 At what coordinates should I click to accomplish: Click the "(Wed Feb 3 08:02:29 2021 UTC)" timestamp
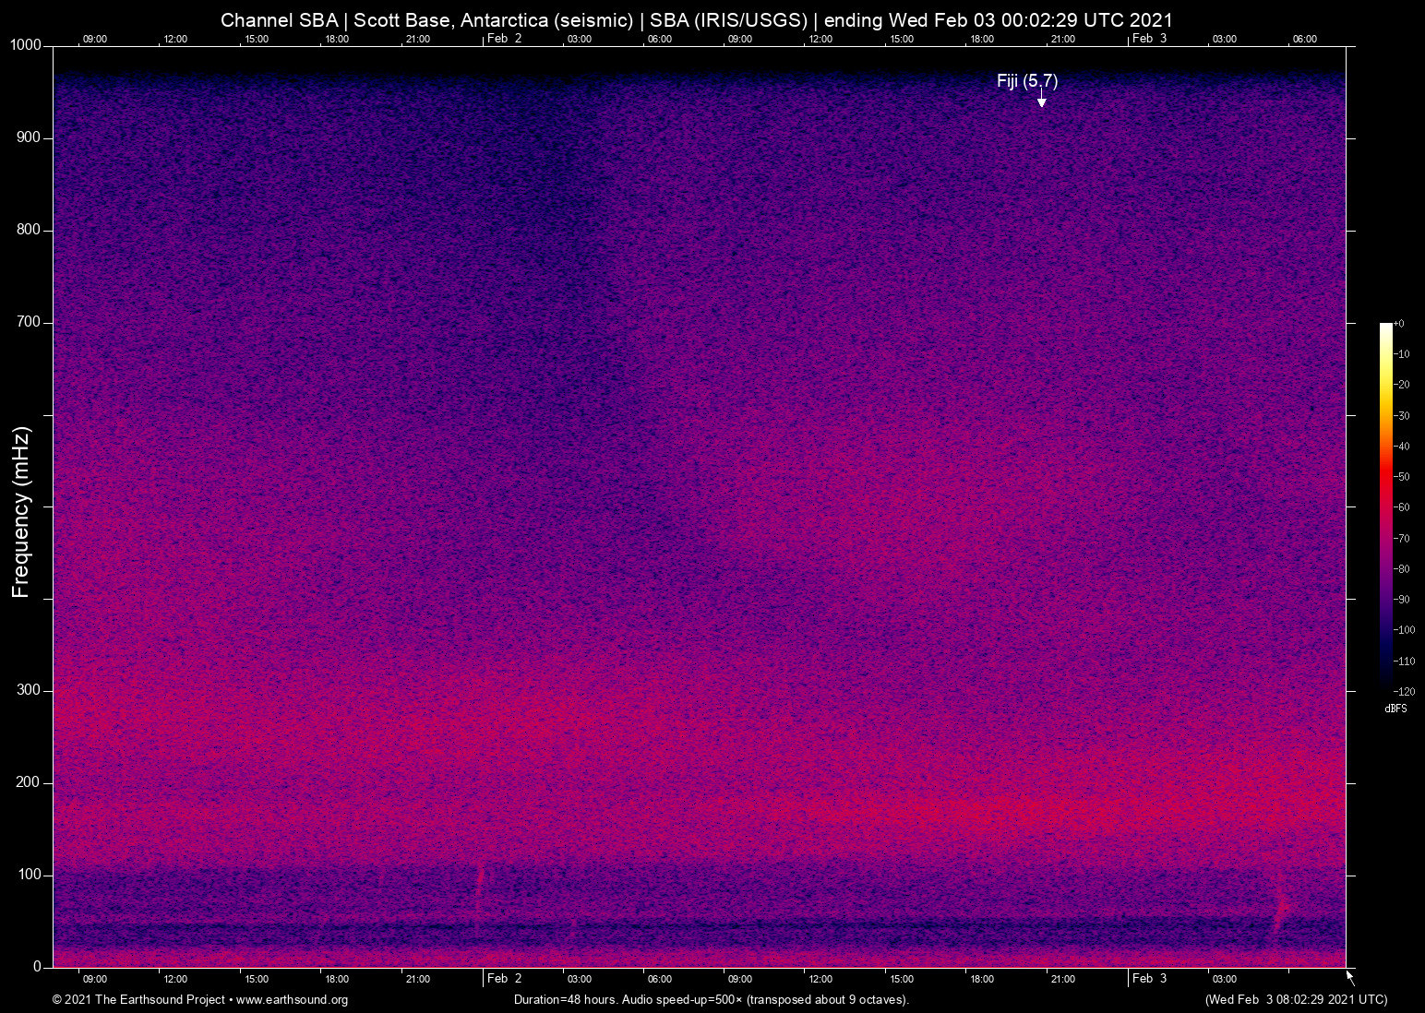[1296, 1000]
